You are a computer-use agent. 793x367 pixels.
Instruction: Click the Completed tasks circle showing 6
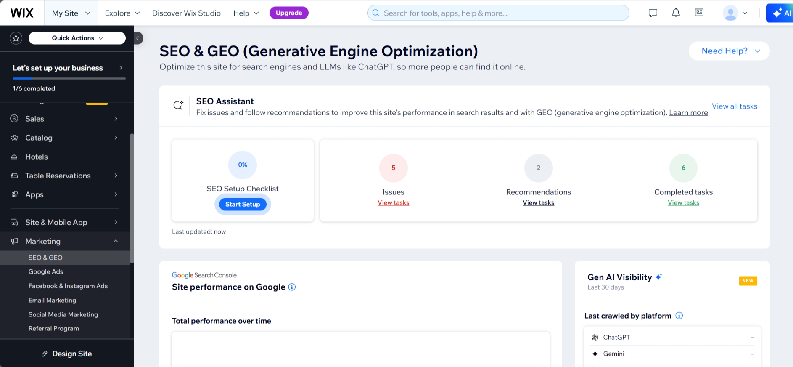[684, 168]
